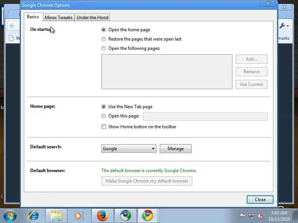Open Windows Media Player from the taskbar

(78, 216)
